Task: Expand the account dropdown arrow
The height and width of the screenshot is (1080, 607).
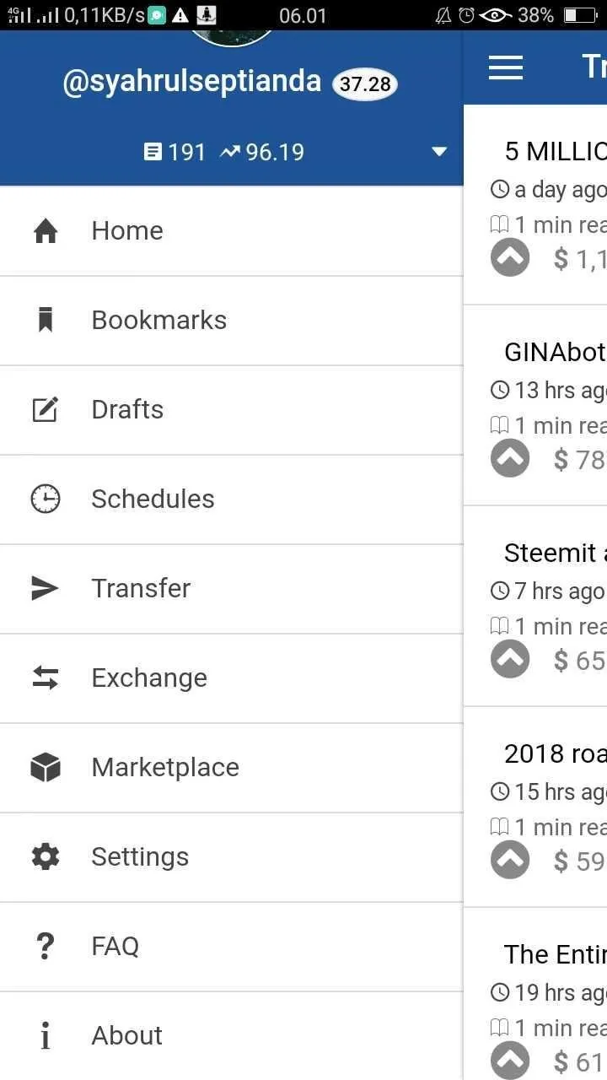Action: pyautogui.click(x=439, y=152)
